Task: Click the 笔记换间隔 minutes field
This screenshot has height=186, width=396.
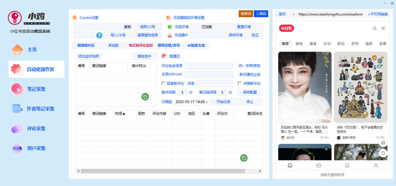Action: pyautogui.click(x=222, y=92)
